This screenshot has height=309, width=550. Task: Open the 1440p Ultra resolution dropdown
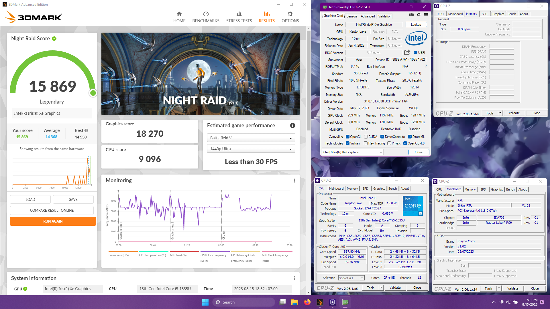251,149
